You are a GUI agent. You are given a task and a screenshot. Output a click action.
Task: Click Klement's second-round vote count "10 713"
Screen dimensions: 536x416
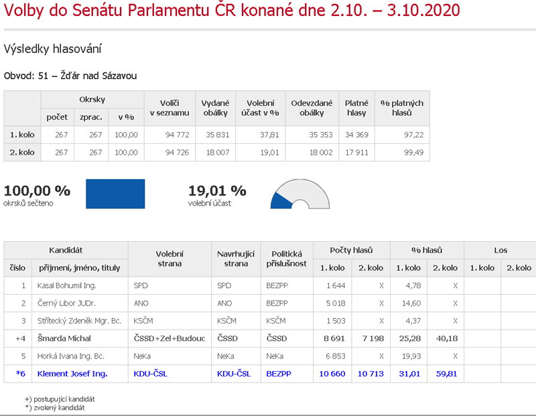point(371,374)
